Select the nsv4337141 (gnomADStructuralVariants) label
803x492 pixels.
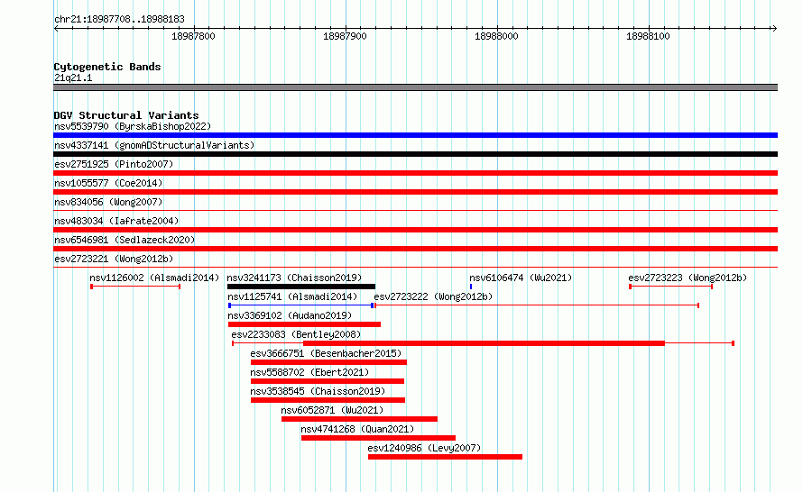(154, 145)
